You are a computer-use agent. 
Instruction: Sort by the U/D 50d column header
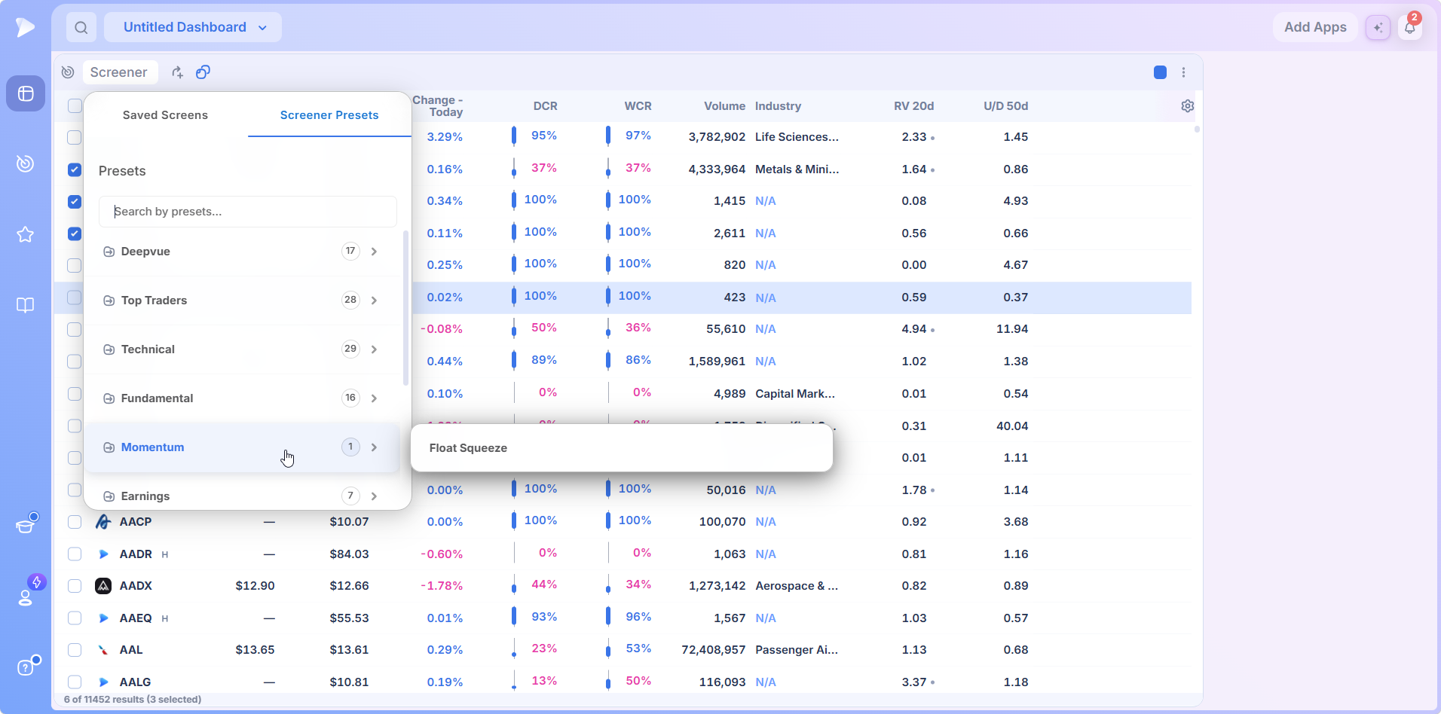(1005, 106)
